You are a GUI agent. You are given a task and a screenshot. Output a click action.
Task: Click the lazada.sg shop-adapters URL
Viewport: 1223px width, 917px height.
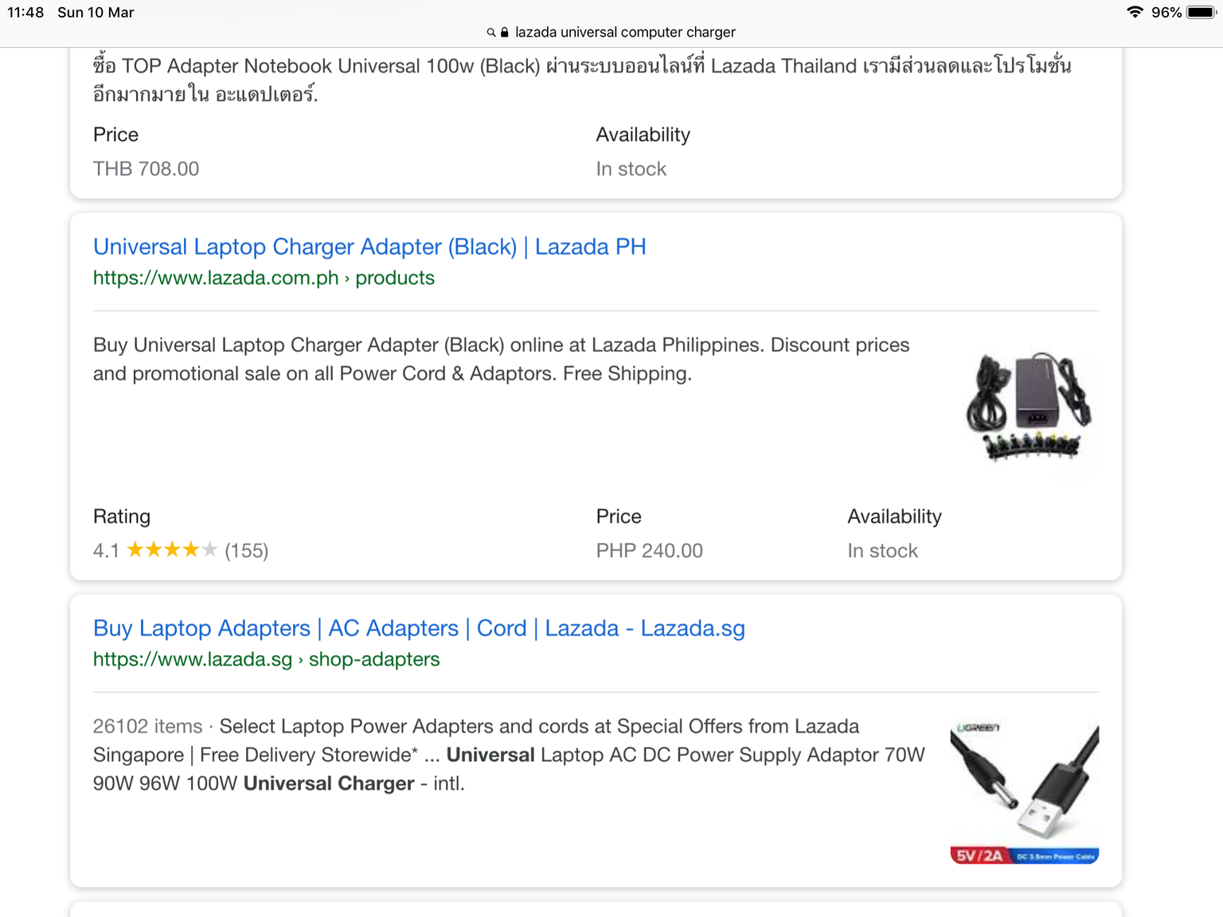click(266, 659)
